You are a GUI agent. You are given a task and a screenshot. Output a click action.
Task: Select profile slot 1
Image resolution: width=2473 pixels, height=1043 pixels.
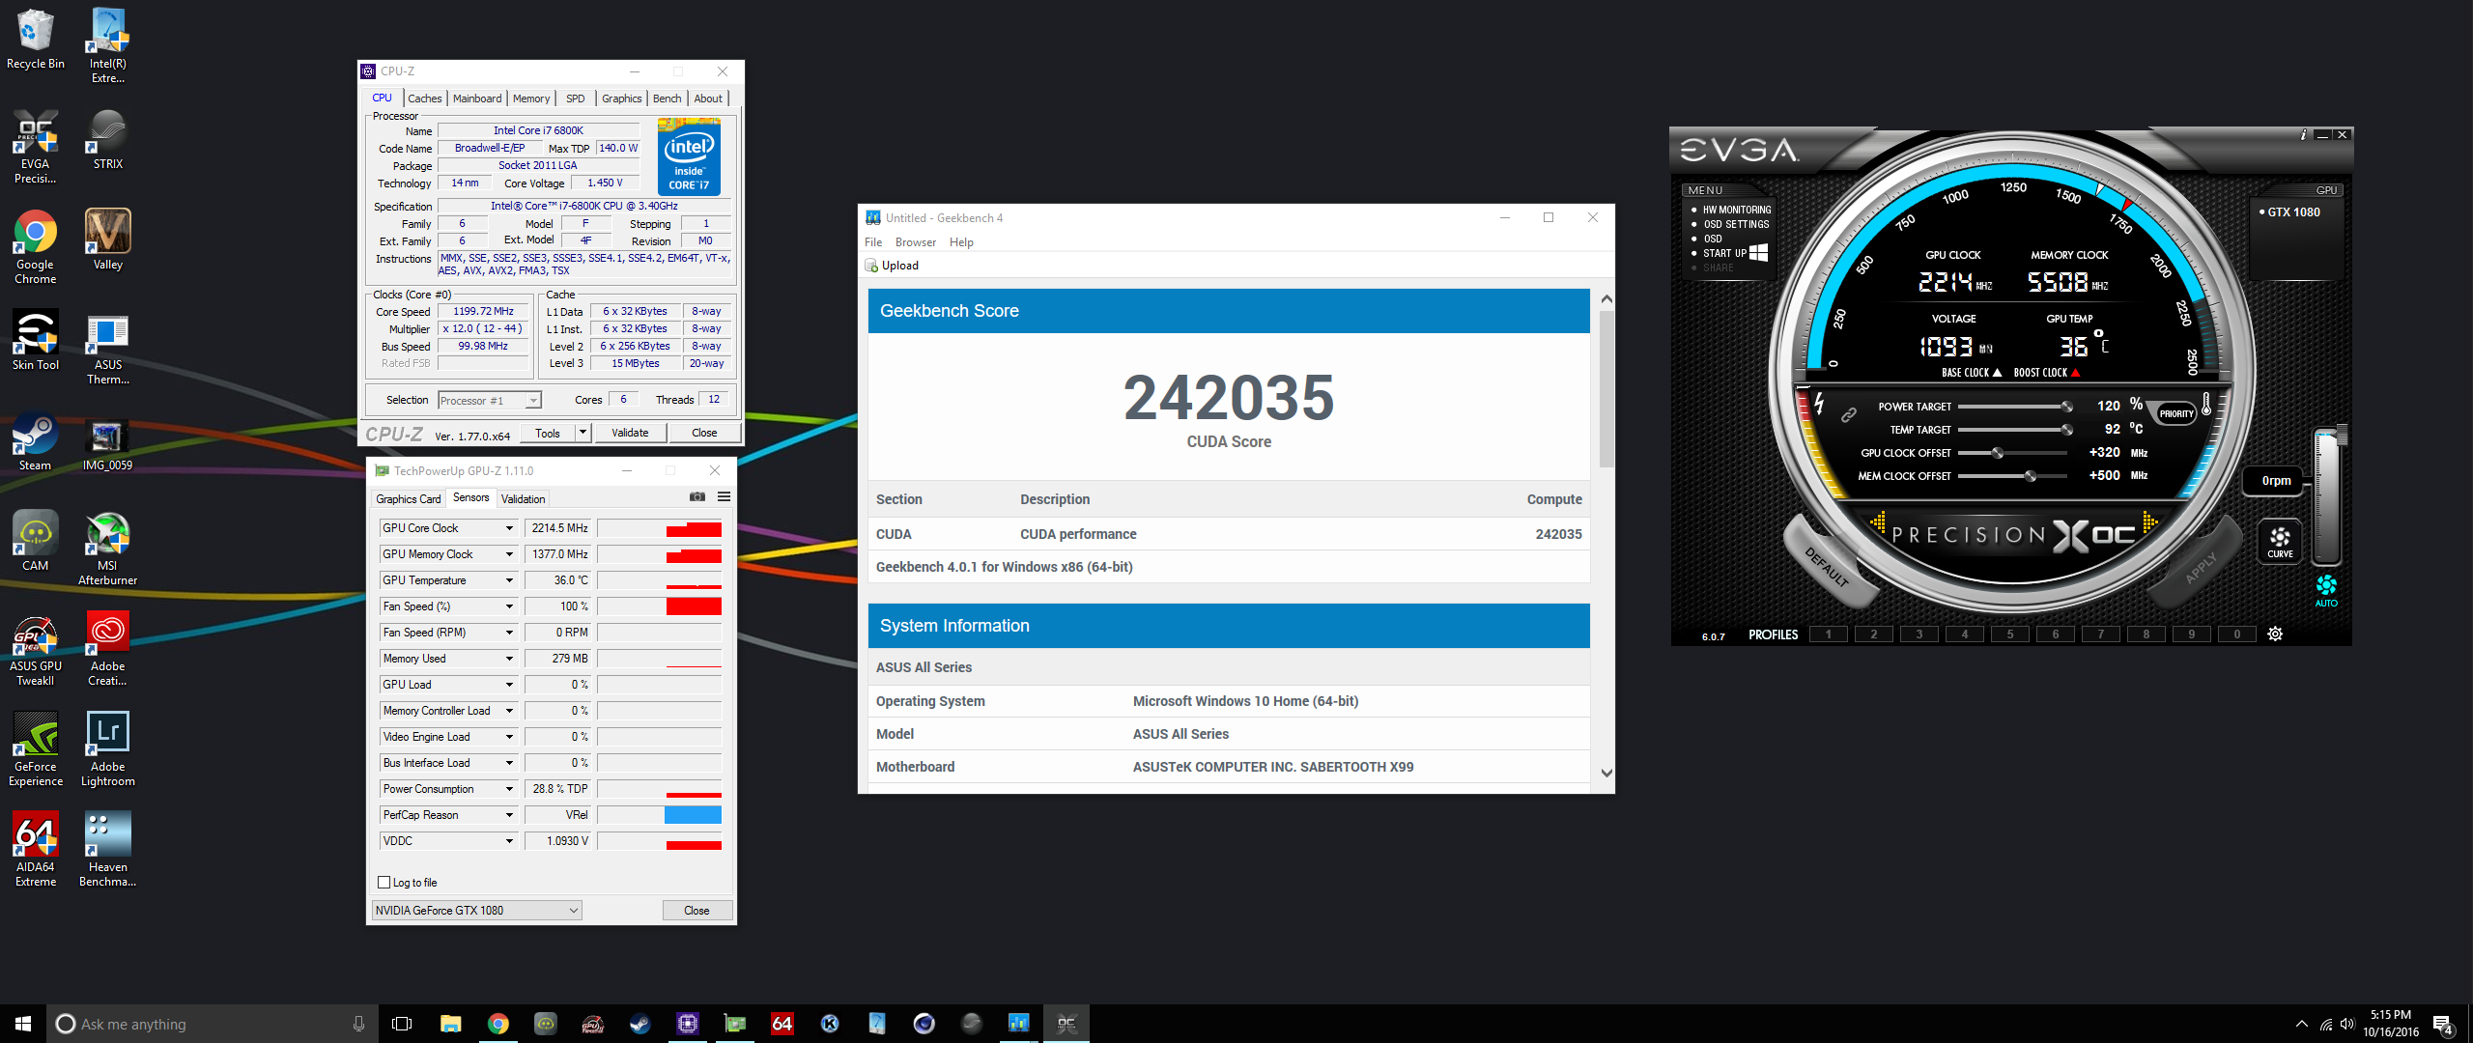[x=1828, y=634]
